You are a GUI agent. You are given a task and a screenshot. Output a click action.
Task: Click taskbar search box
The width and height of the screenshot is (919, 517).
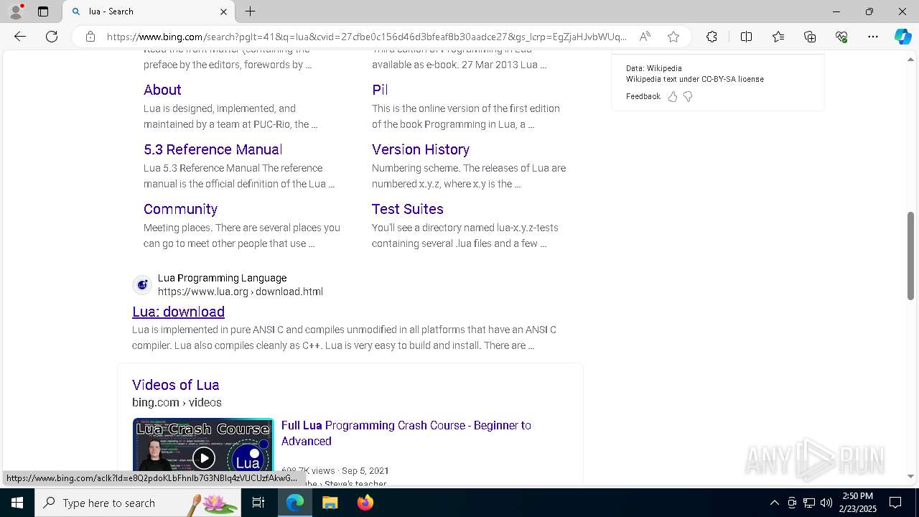click(x=139, y=503)
